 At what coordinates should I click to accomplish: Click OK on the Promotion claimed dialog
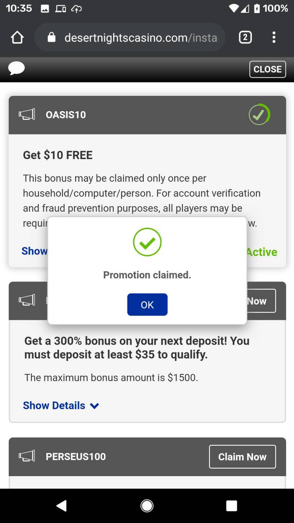click(x=147, y=304)
